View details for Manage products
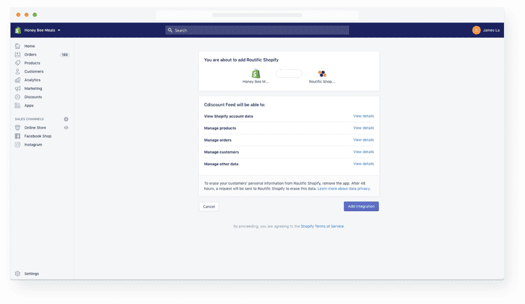Image resolution: width=525 pixels, height=304 pixels. pyautogui.click(x=363, y=128)
